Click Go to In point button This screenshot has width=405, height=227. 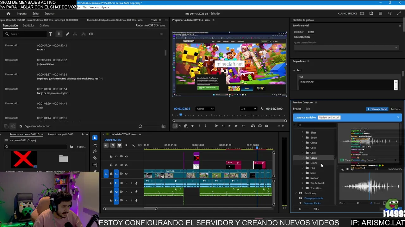[216, 126]
